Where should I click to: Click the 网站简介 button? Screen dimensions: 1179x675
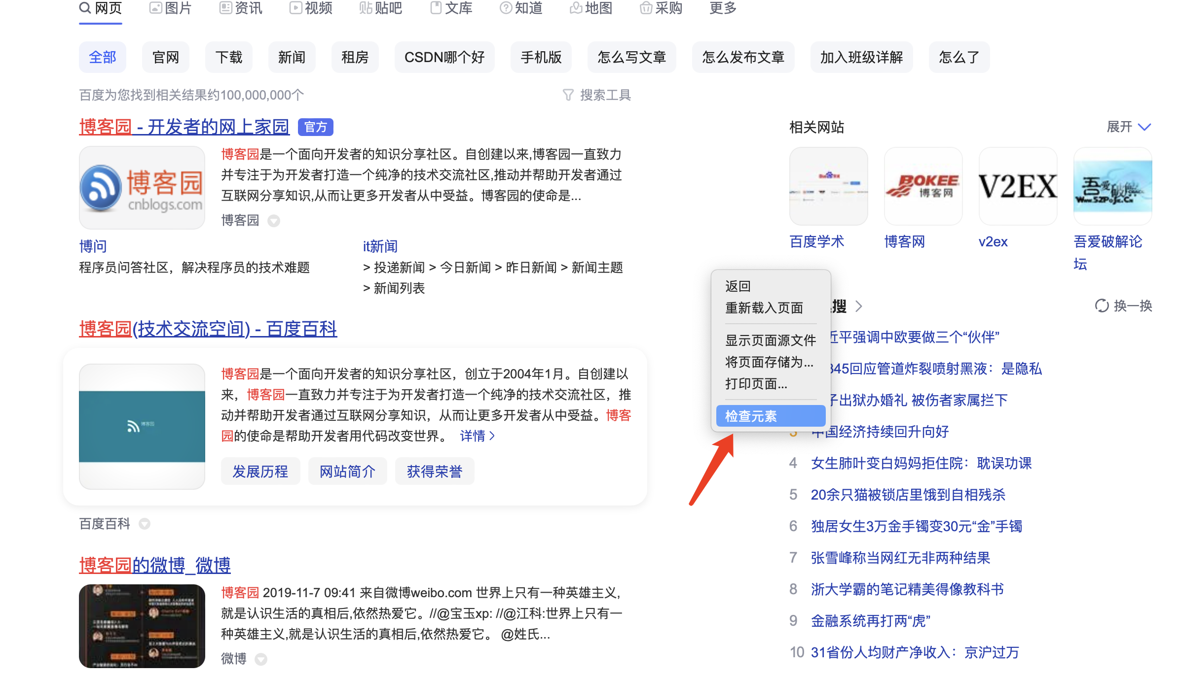[x=348, y=472]
